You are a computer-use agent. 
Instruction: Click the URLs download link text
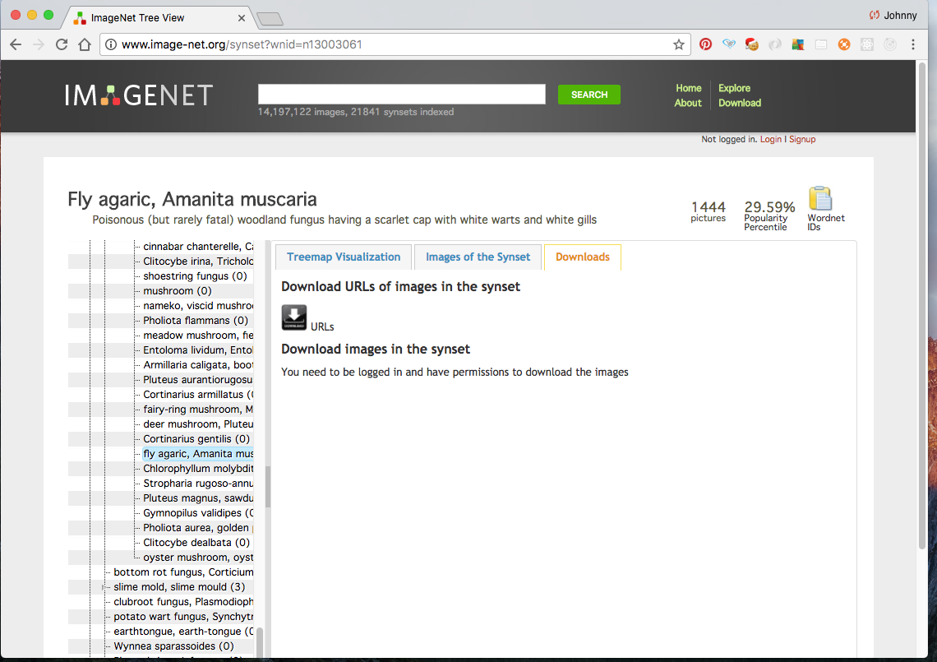(x=322, y=326)
